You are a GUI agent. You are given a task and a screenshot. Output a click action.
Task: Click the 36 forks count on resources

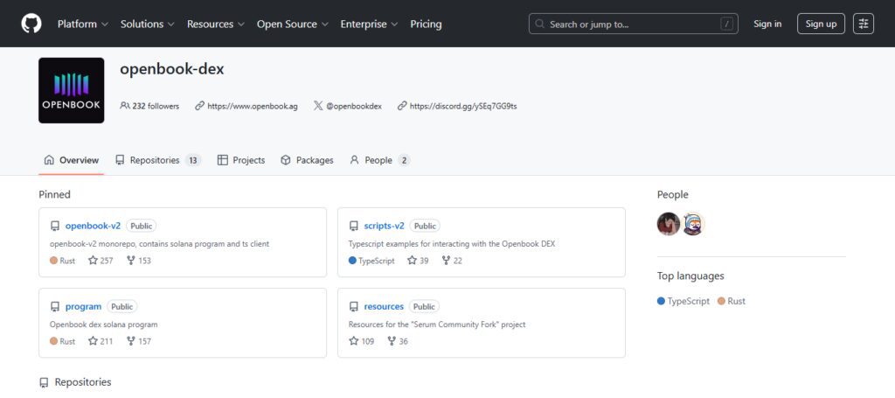pos(403,341)
